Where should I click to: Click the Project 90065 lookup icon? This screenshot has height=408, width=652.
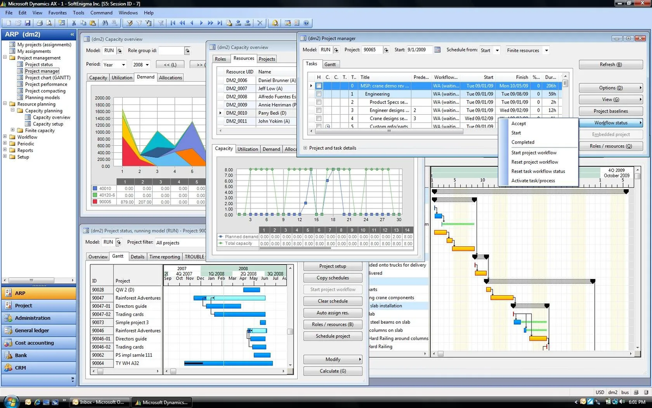[x=386, y=50]
